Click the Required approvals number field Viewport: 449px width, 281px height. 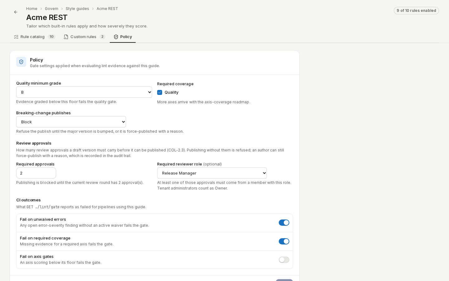coord(36,173)
